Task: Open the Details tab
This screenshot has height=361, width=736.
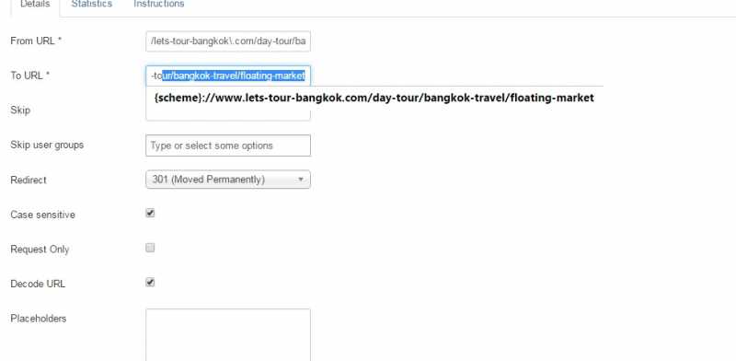Action: tap(35, 5)
